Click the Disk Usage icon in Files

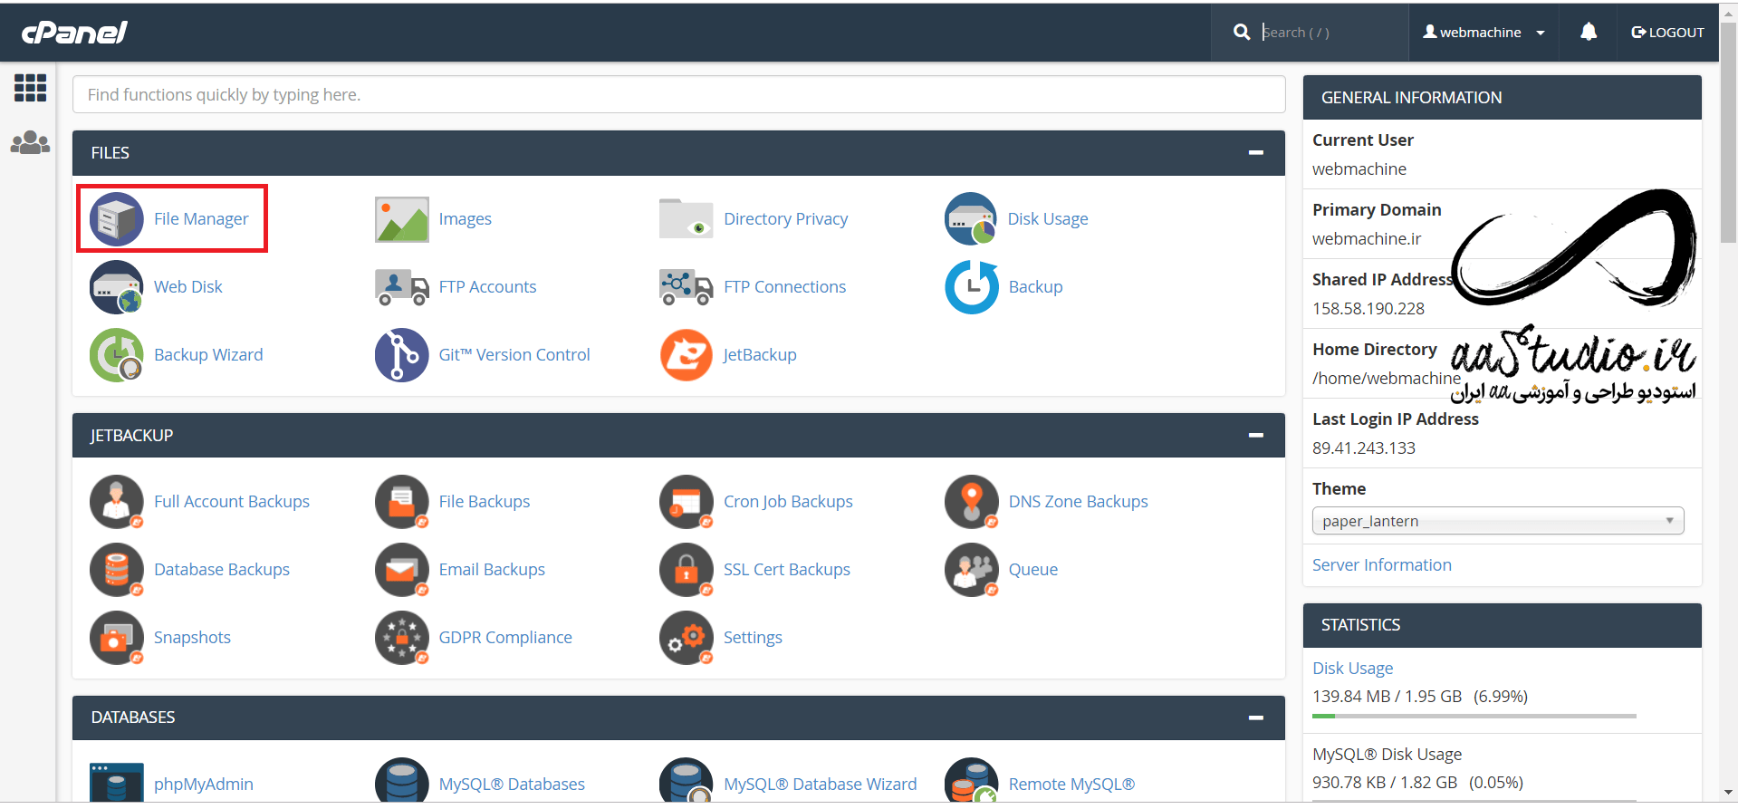tap(971, 219)
